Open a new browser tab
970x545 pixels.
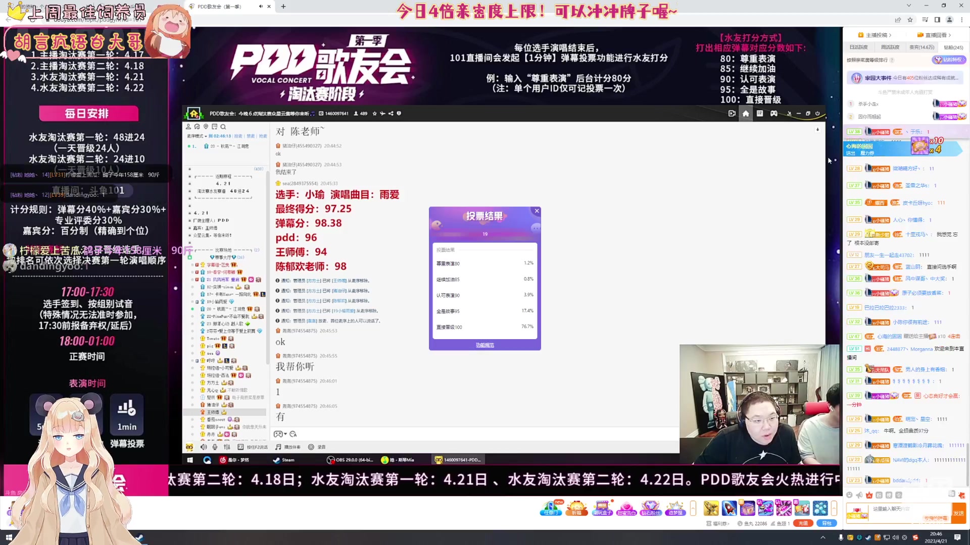pos(283,7)
